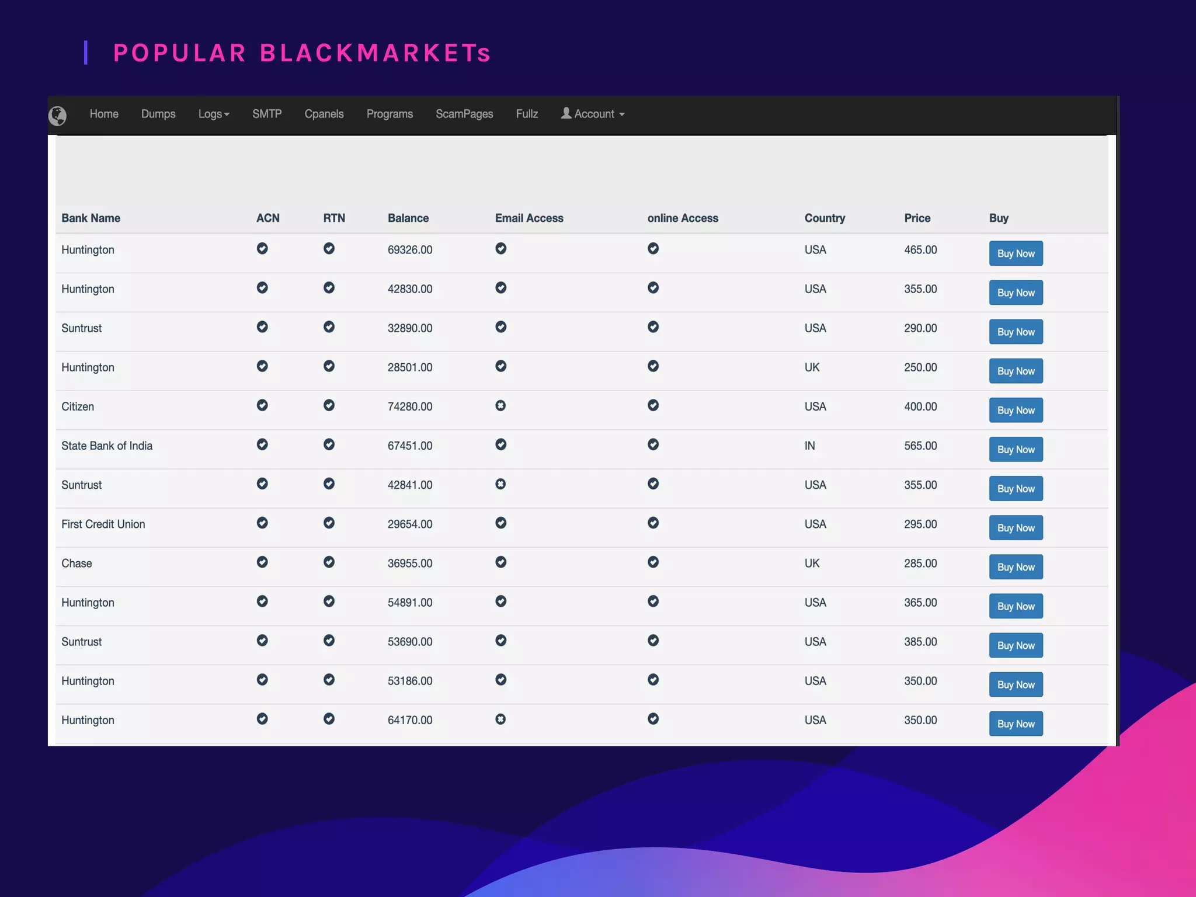Expand the Logs dropdown menu
This screenshot has height=897, width=1196.
214,114
